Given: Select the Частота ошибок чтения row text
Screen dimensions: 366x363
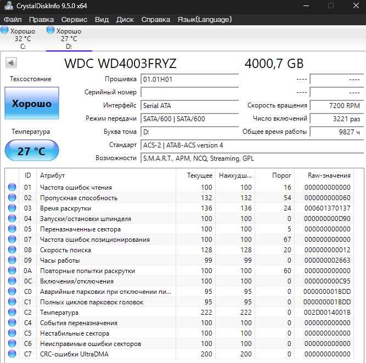Looking at the screenshot, I should [x=76, y=188].
